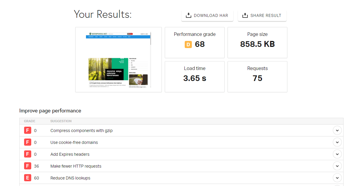The height and width of the screenshot is (186, 362).
Task: Expand the Compress components with gzip row
Action: click(x=337, y=131)
